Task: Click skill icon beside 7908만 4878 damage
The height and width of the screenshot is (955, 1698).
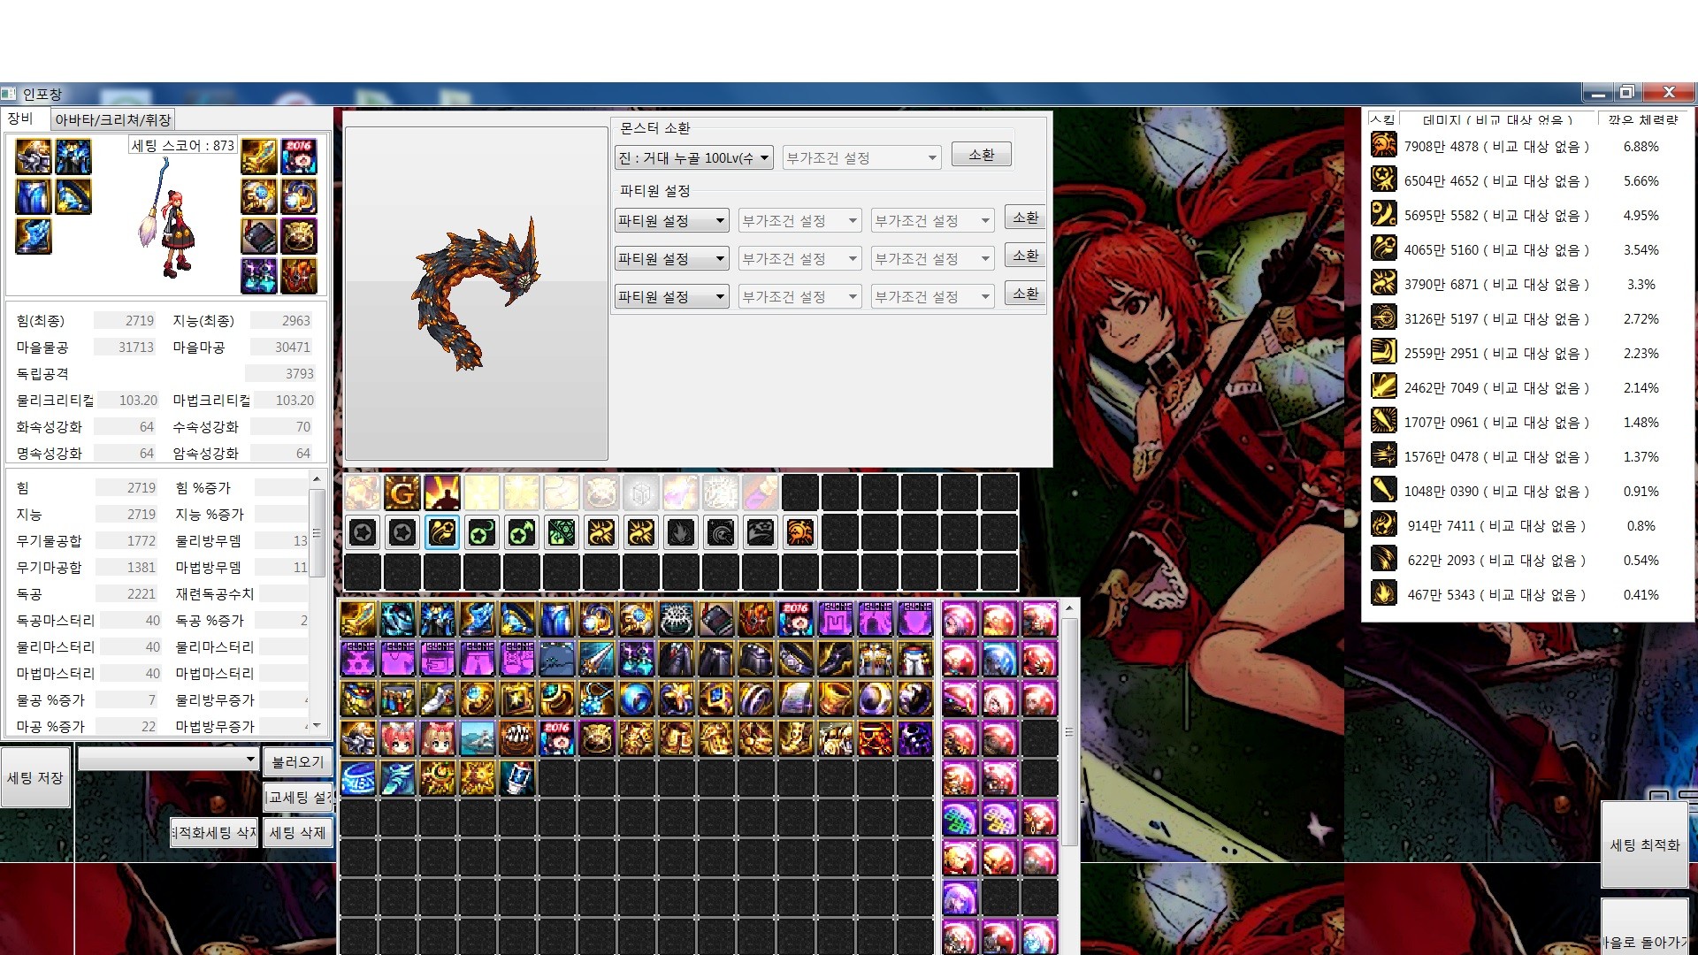Action: pyautogui.click(x=1383, y=146)
